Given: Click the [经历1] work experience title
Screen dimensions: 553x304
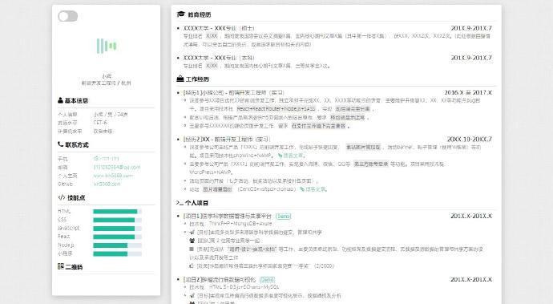Looking at the screenshot, I should coord(233,92).
